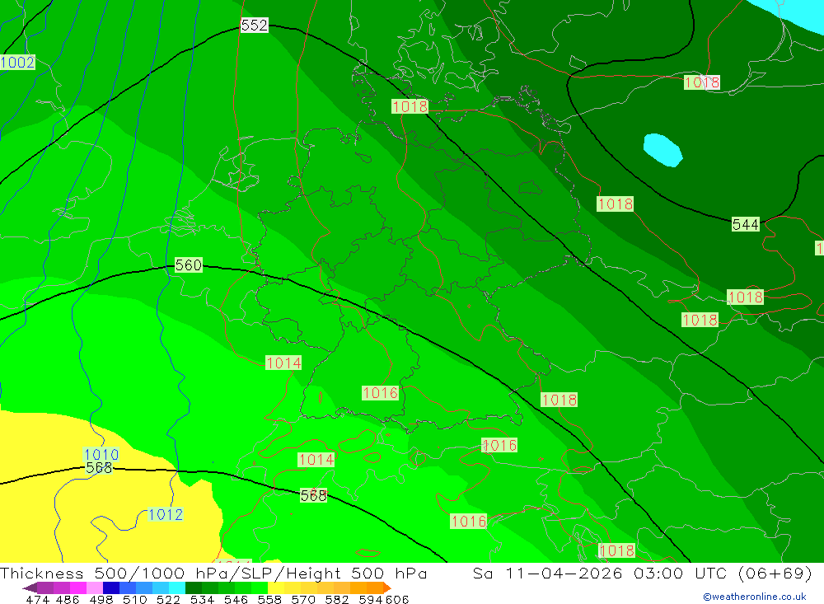Image resolution: width=824 pixels, height=604 pixels.
Task: Click the orange right arrow on legend
Action: pyautogui.click(x=387, y=588)
